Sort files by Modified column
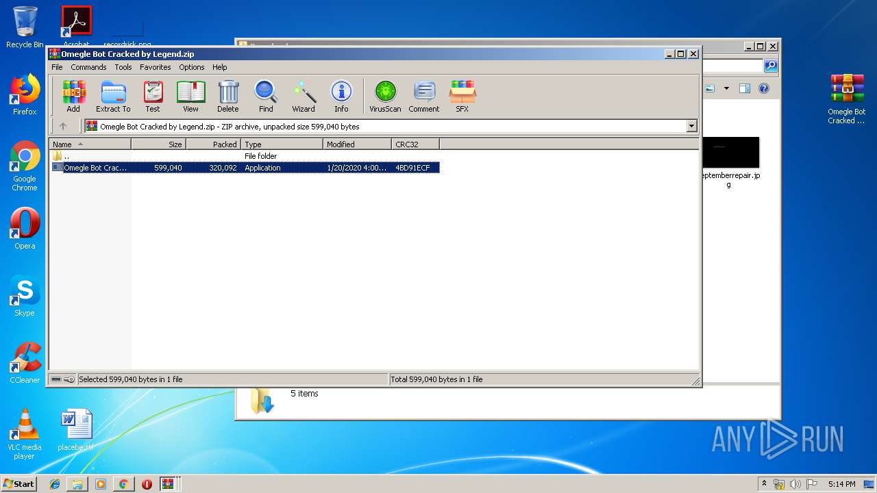 357,144
